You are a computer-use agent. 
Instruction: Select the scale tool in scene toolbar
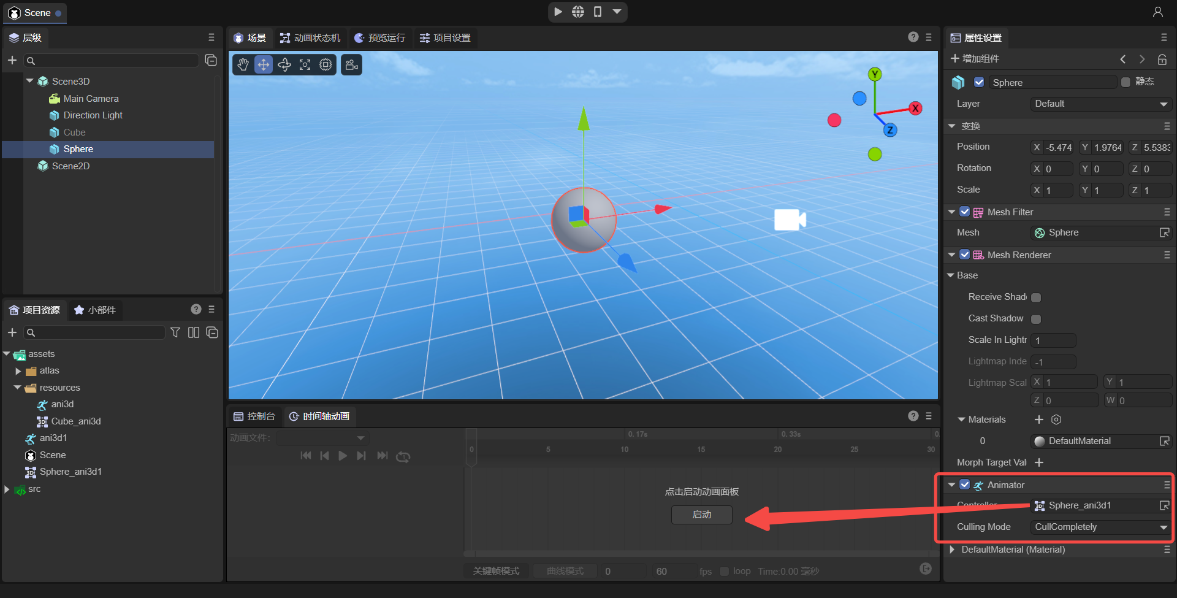coord(305,65)
